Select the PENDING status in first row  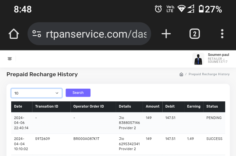coord(214,118)
